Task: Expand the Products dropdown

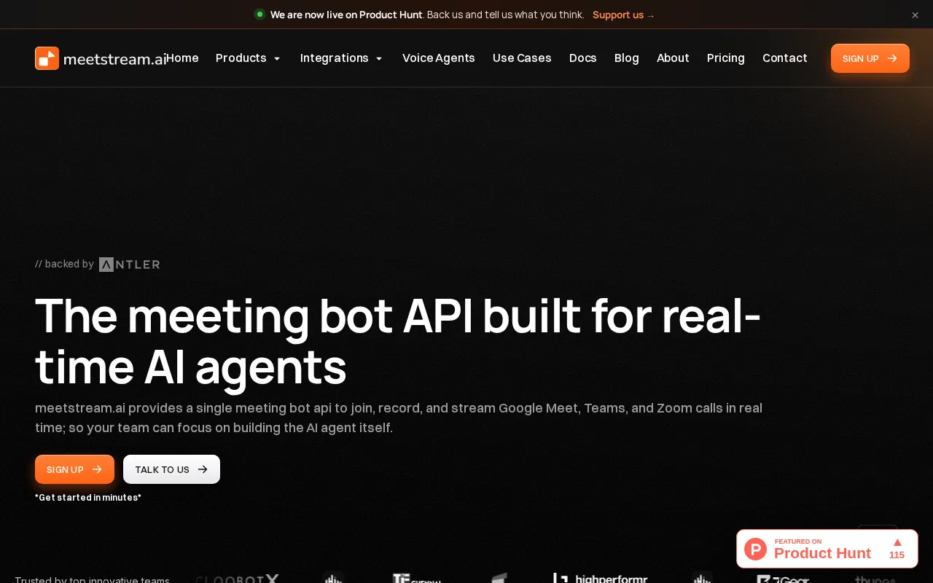Action: pyautogui.click(x=249, y=58)
